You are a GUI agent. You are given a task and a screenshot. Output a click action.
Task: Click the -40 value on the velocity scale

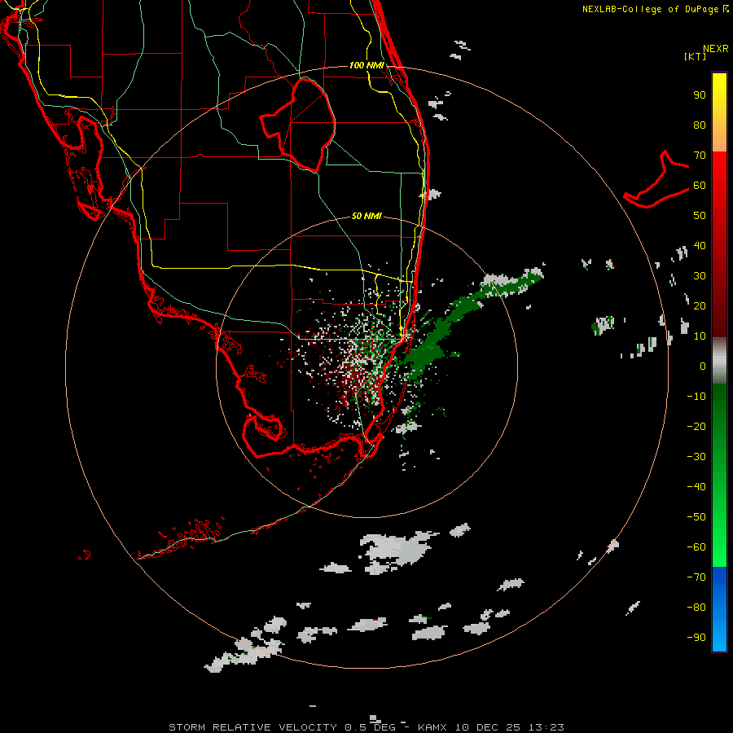(x=696, y=487)
